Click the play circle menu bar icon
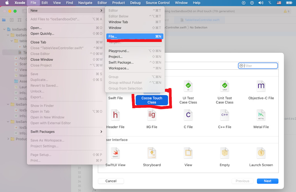The image size is (296, 192). (x=243, y=3)
